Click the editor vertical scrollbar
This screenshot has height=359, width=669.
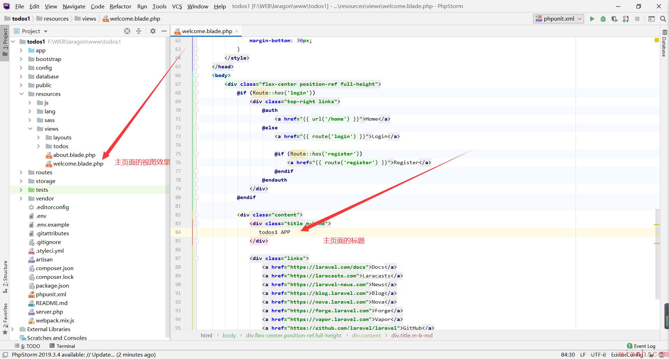(657, 254)
